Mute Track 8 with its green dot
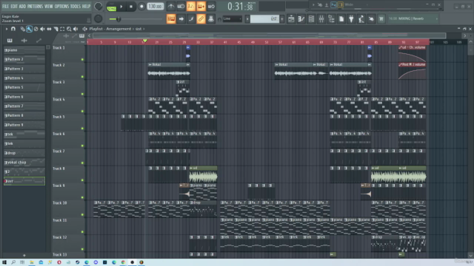 [x=82, y=180]
